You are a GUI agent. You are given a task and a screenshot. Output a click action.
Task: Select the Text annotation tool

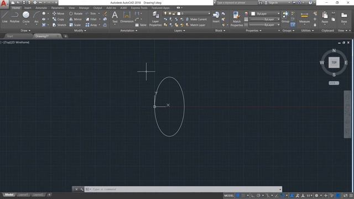click(x=114, y=17)
